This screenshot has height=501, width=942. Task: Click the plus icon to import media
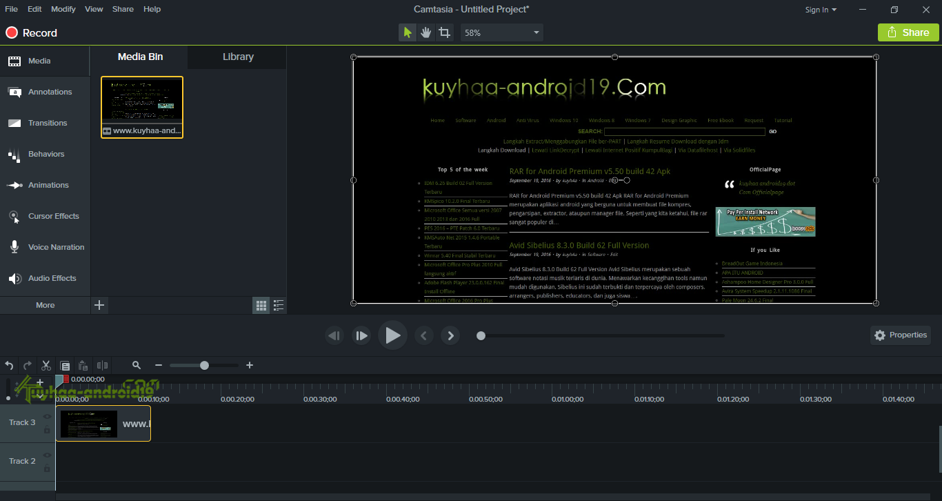pos(99,305)
